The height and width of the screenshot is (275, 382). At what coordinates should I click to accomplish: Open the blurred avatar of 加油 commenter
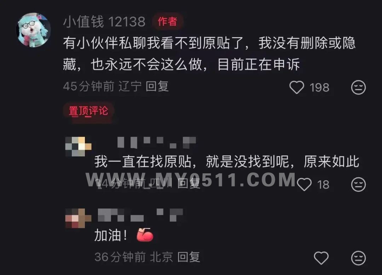click(78, 218)
